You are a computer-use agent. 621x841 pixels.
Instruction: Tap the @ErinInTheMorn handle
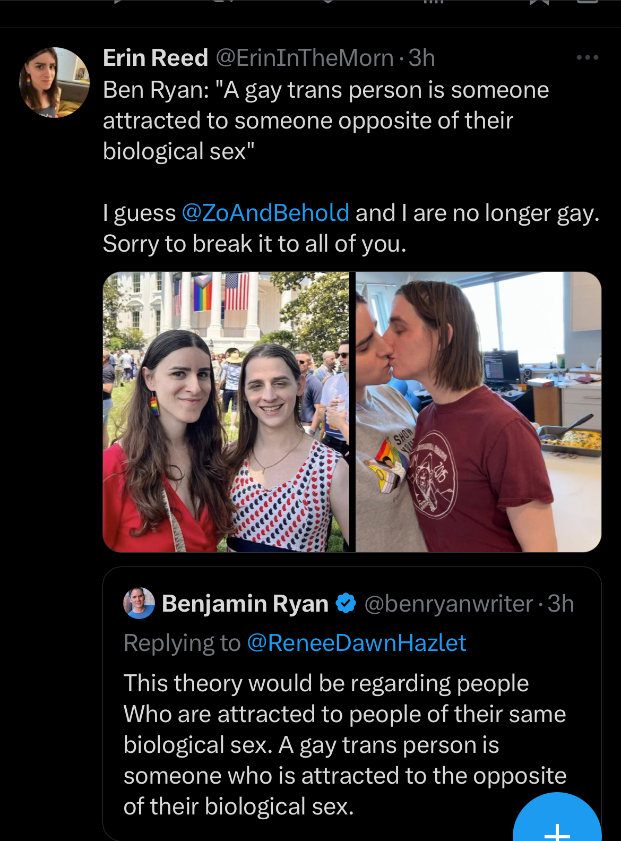click(305, 58)
